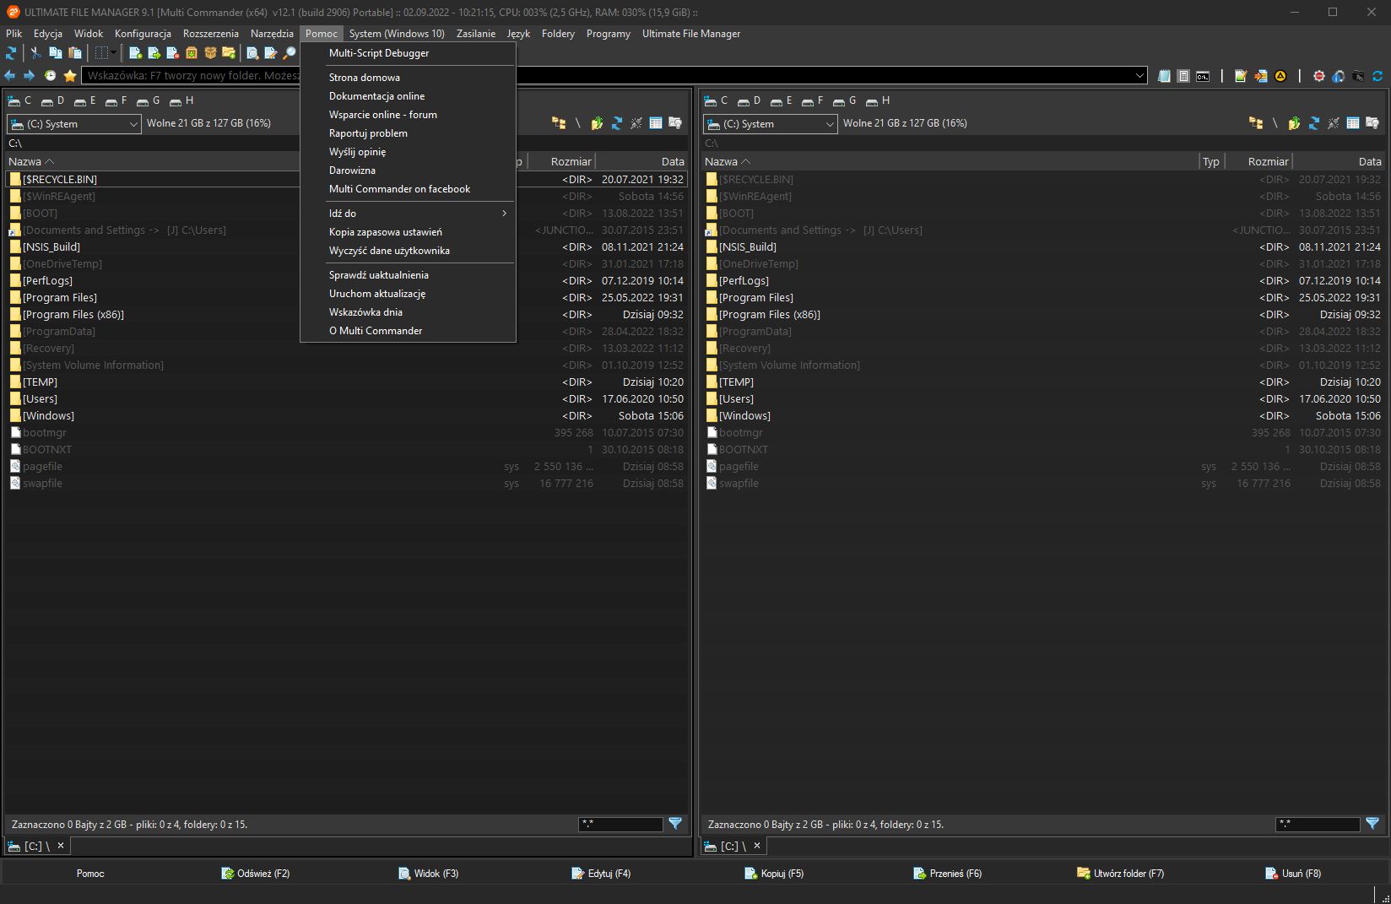Screen dimensions: 1391x904
Task: Click the view file magnifier-document icon
Action: point(252,53)
